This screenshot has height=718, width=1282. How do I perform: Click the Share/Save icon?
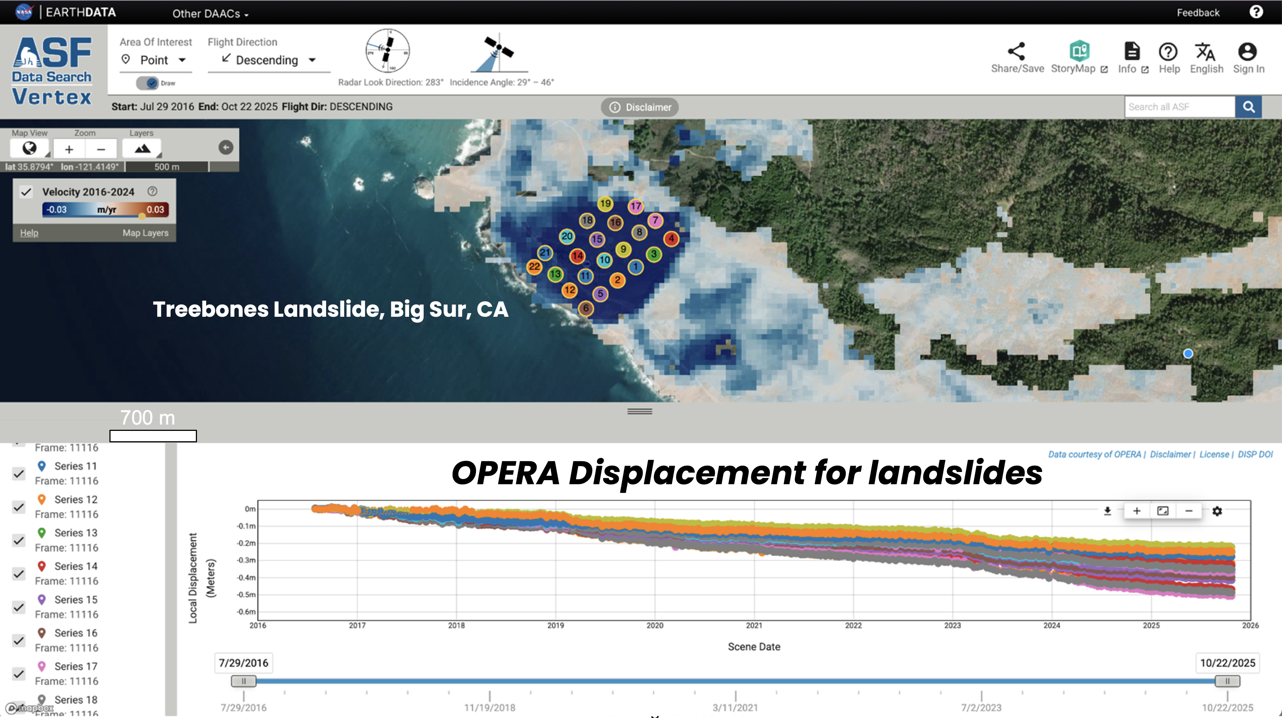pos(1016,51)
